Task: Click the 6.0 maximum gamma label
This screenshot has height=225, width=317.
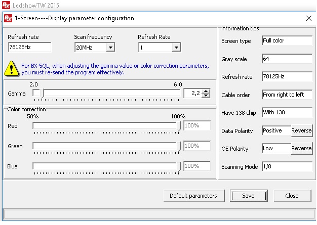Action: 178,84
